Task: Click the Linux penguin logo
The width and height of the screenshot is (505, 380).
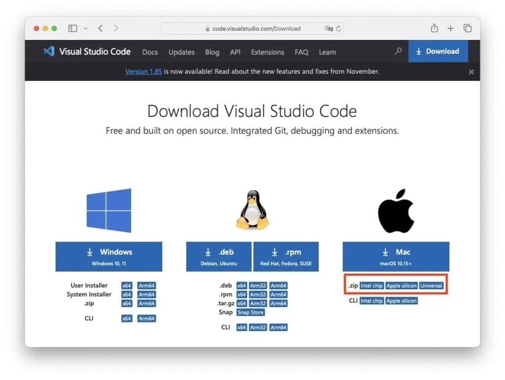Action: click(x=252, y=210)
